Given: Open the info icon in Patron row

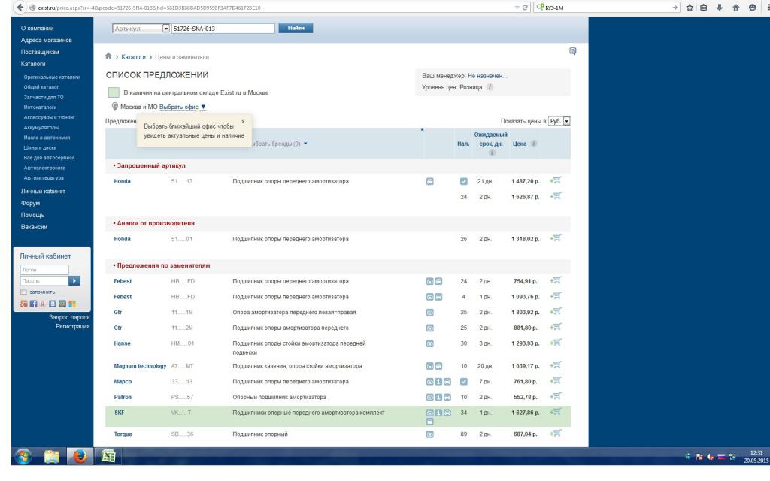Looking at the screenshot, I should point(438,397).
